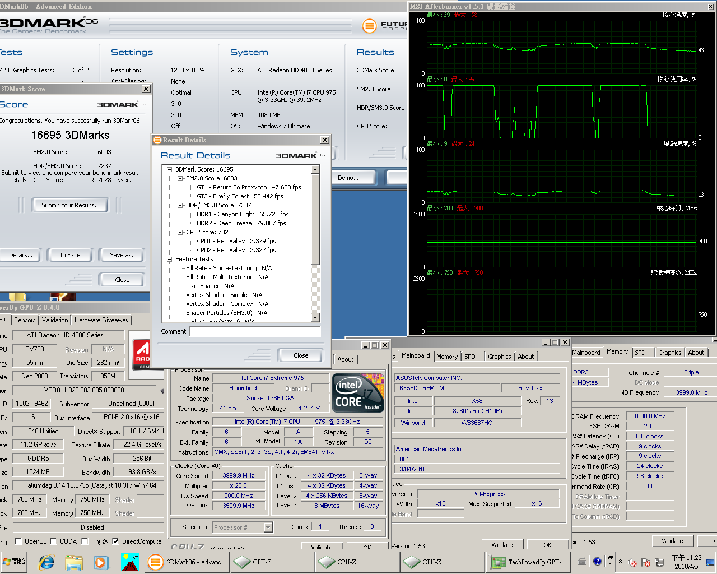Select the Memory tab in the Mainboard CPU-Z window
Viewport: 717px width, 574px height.
447,357
